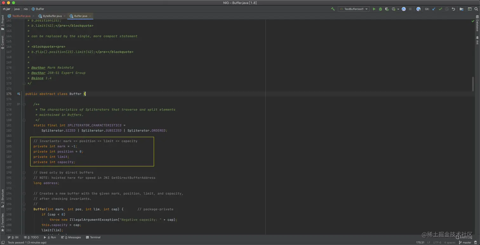Screen dimensions: 480x245
Task: Click gutter implementations icon at line 175
Action: (x=19, y=94)
